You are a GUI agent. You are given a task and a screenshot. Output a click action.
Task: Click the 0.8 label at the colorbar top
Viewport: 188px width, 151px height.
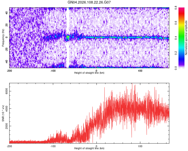(x=176, y=8)
